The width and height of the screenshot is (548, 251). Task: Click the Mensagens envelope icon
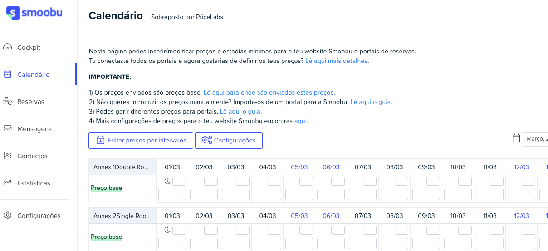(7, 128)
